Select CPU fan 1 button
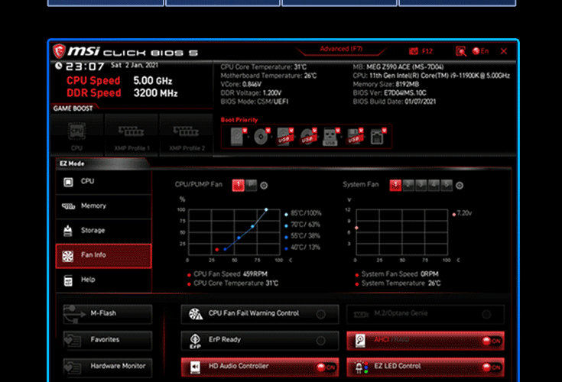The image size is (562, 382). (x=239, y=185)
